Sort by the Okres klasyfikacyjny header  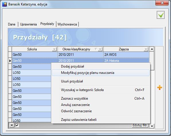pos(76,49)
